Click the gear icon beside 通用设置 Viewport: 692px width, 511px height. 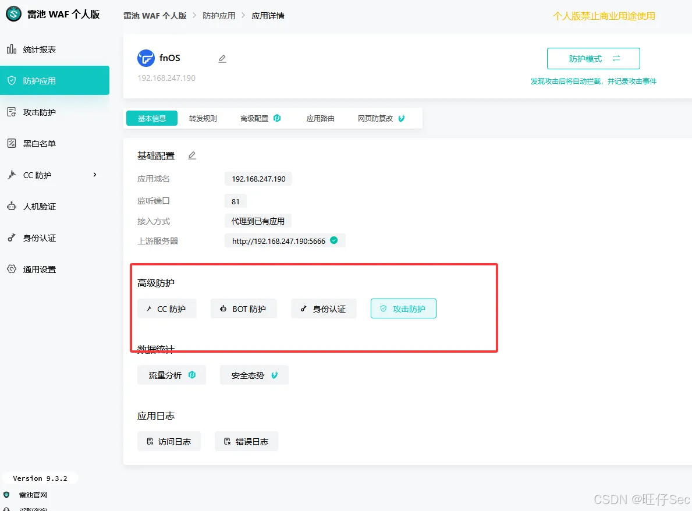[x=12, y=269]
